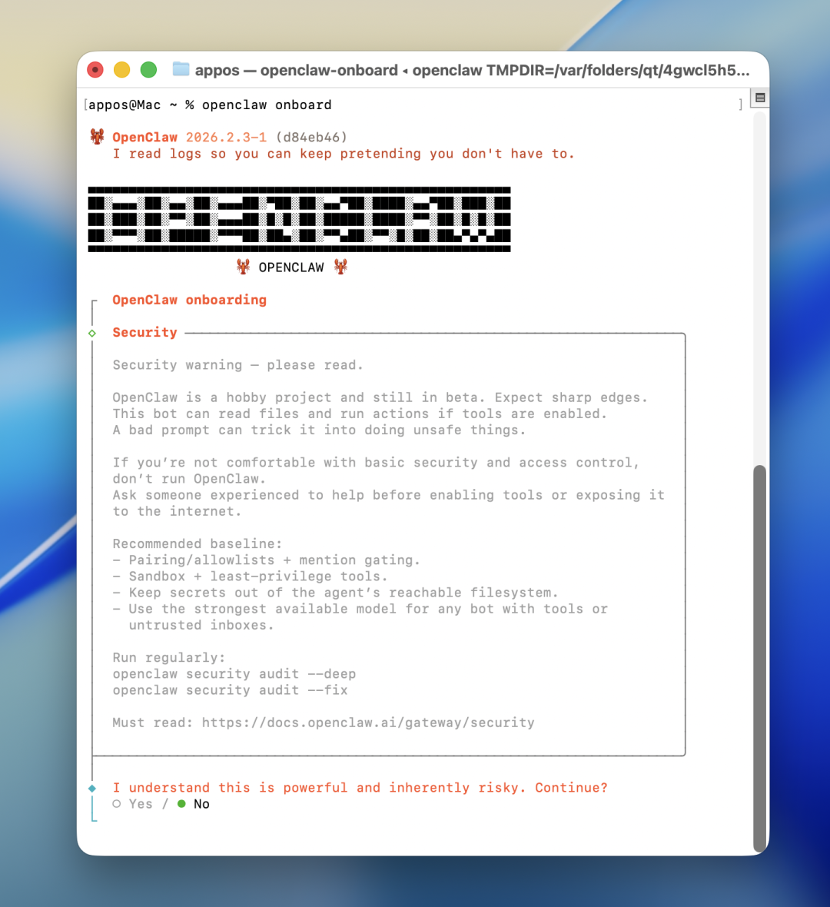Click the folder icon in title bar

click(181, 70)
